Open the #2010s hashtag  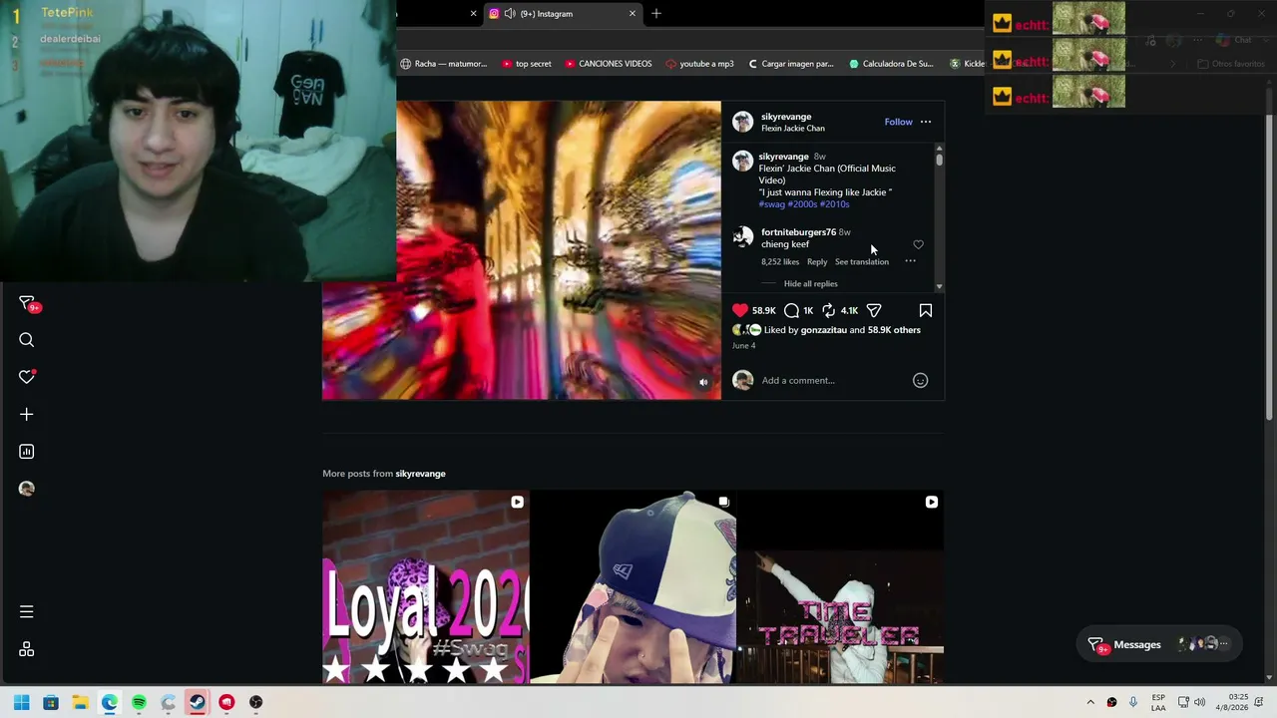pyautogui.click(x=835, y=203)
